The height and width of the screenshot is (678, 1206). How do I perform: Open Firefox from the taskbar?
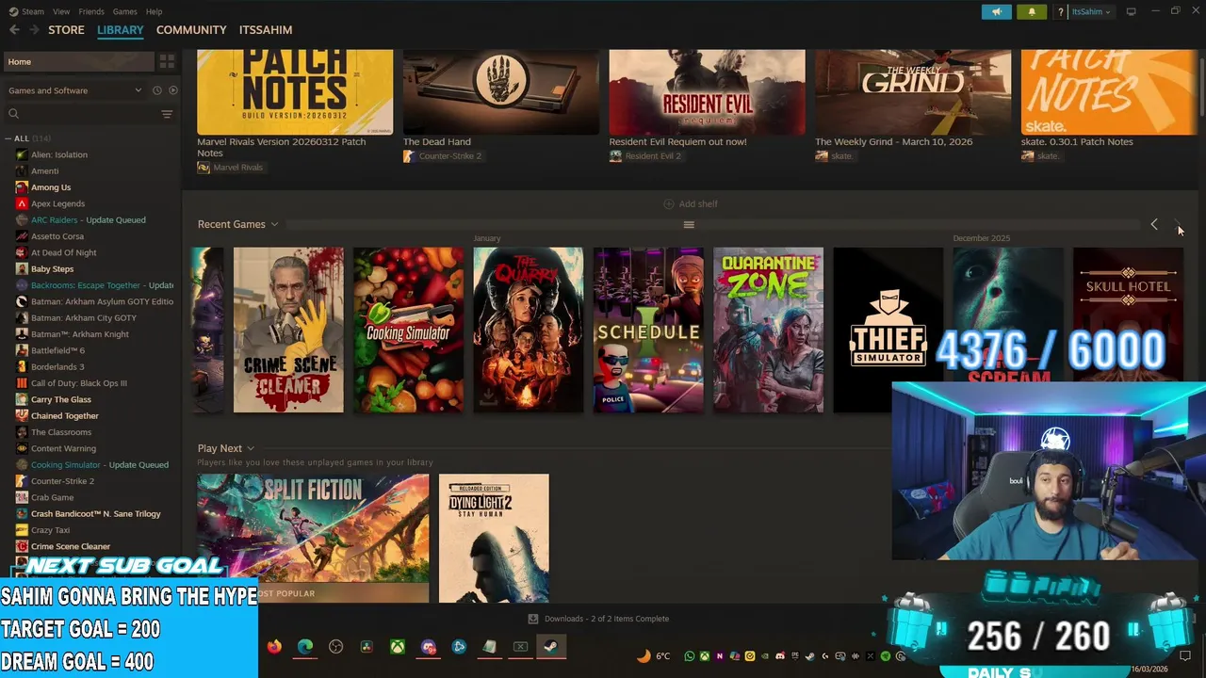(x=274, y=647)
